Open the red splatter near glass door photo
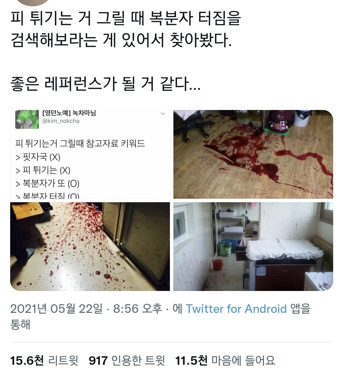The height and width of the screenshot is (374, 343). pyautogui.click(x=90, y=246)
